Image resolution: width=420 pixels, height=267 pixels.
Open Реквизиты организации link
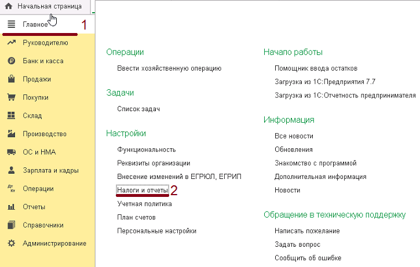point(154,163)
